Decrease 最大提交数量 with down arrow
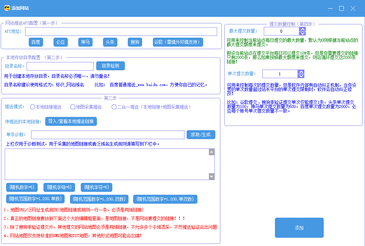The width and height of the screenshot is (365, 246). pos(303,33)
